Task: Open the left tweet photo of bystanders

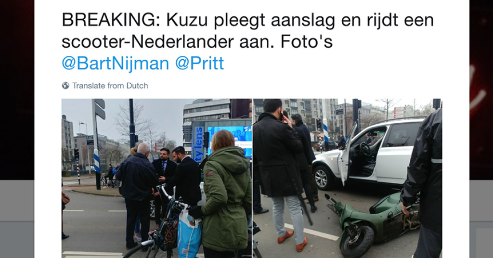Action: click(x=156, y=178)
